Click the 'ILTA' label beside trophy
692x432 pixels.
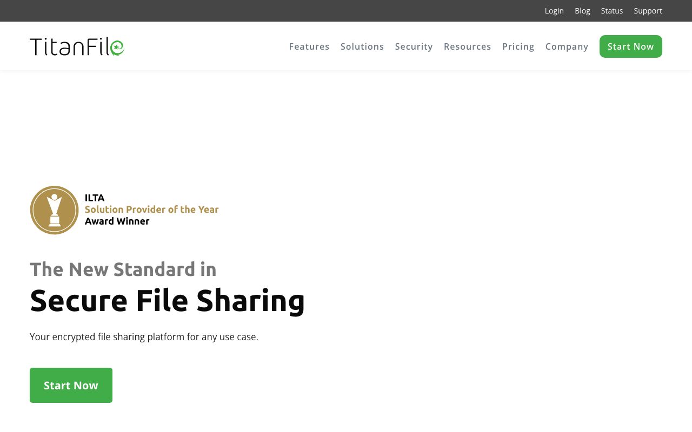click(x=95, y=198)
